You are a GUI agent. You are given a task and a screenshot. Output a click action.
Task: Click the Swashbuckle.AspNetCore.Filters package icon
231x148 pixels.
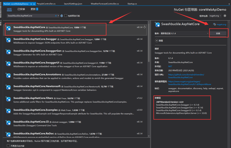point(9,99)
